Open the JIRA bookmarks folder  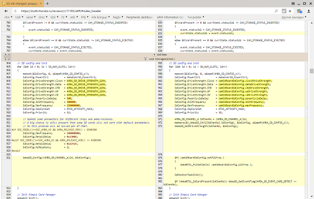coord(8,17)
